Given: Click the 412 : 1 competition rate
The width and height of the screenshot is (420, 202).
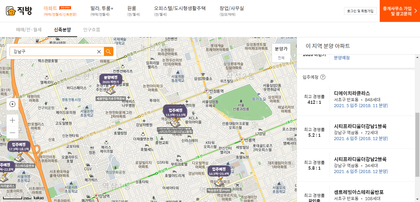Looking at the screenshot, I should click(x=314, y=102).
